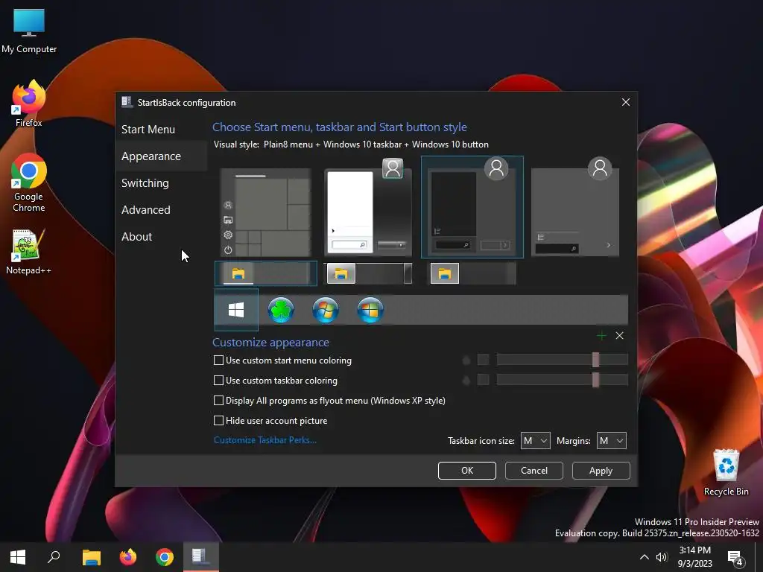The width and height of the screenshot is (763, 572).
Task: Pick the wide gray start menu style
Action: coord(575,207)
